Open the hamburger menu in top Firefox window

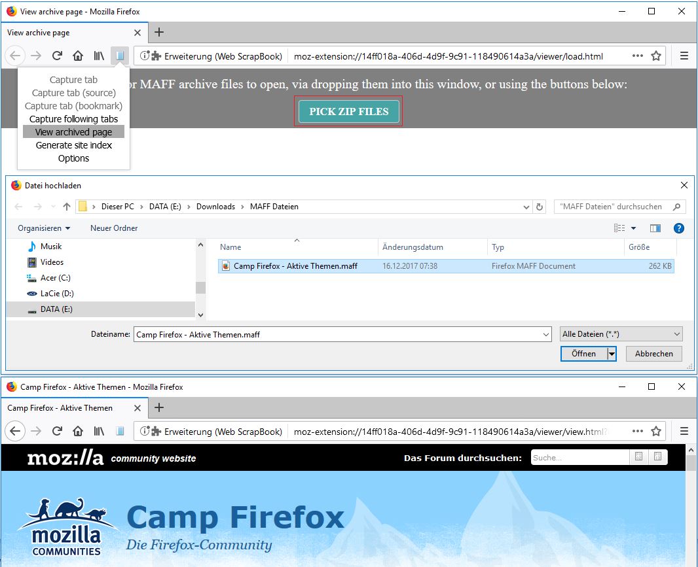pos(684,56)
